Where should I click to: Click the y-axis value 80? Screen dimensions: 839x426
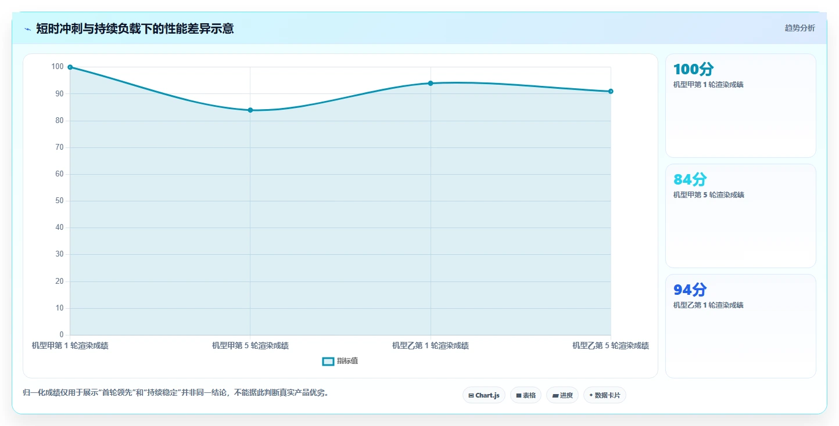59,121
